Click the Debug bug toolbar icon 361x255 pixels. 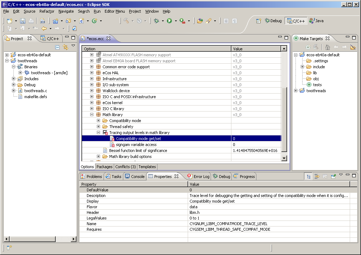coord(156,21)
